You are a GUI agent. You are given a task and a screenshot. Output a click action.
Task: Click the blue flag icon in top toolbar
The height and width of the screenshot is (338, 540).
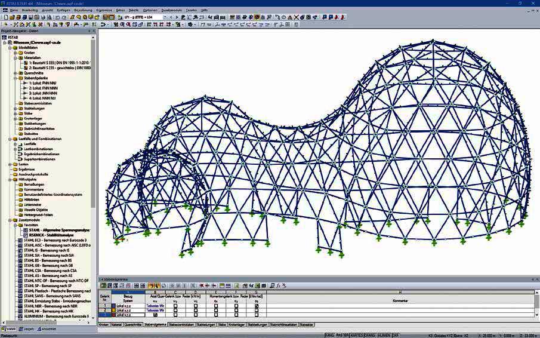point(325,17)
